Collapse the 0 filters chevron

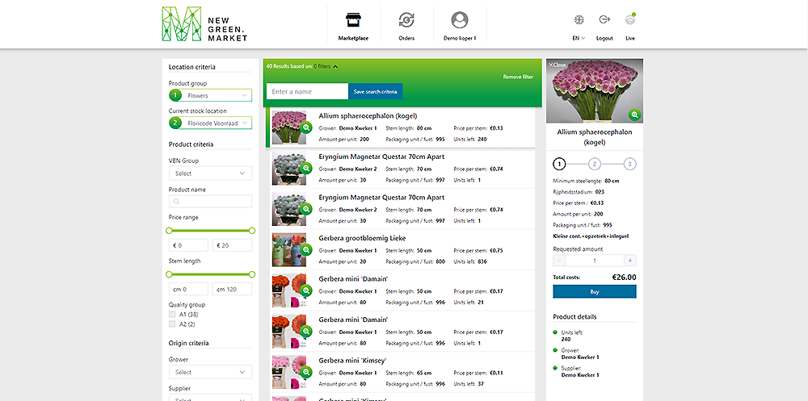tap(335, 66)
